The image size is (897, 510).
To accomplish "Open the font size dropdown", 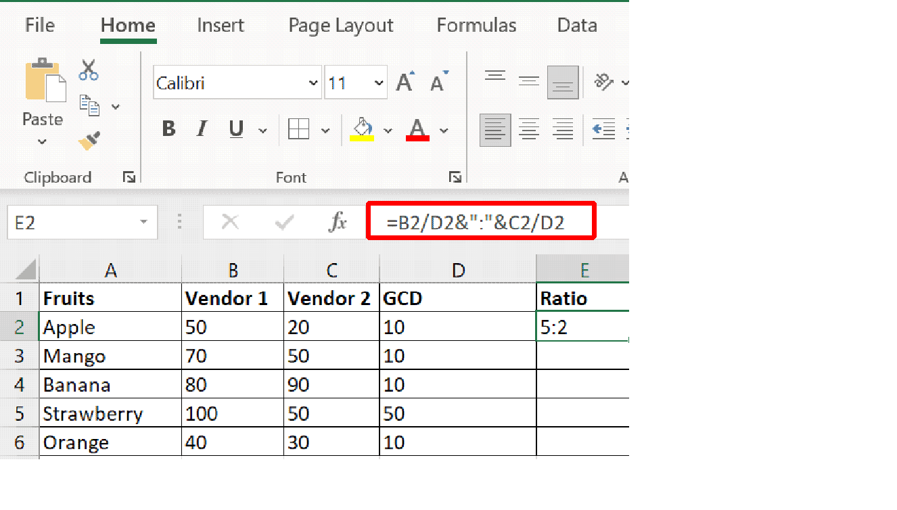I will 377,82.
